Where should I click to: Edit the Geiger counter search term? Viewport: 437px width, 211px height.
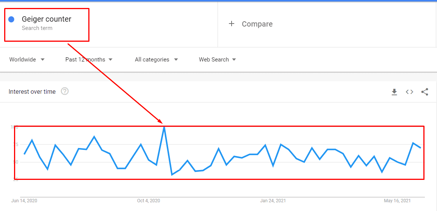click(x=47, y=19)
